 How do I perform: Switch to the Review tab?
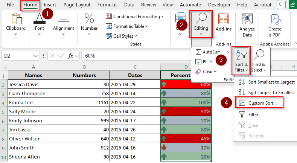[149, 5]
